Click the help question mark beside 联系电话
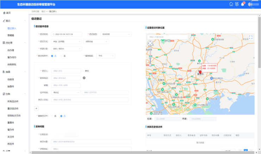This screenshot has height=154, width=261. tap(84, 78)
